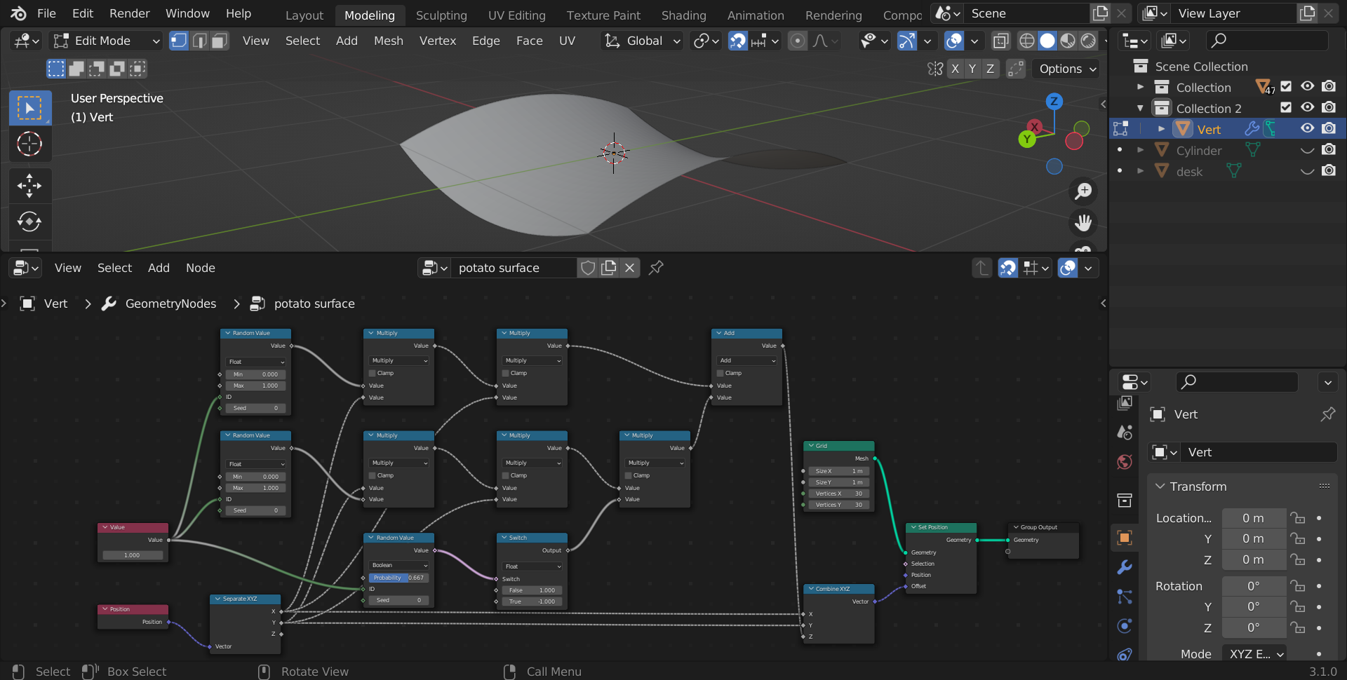This screenshot has width=1347, height=680.
Task: Select the Cursor tool in viewport toolbar
Action: click(29, 144)
